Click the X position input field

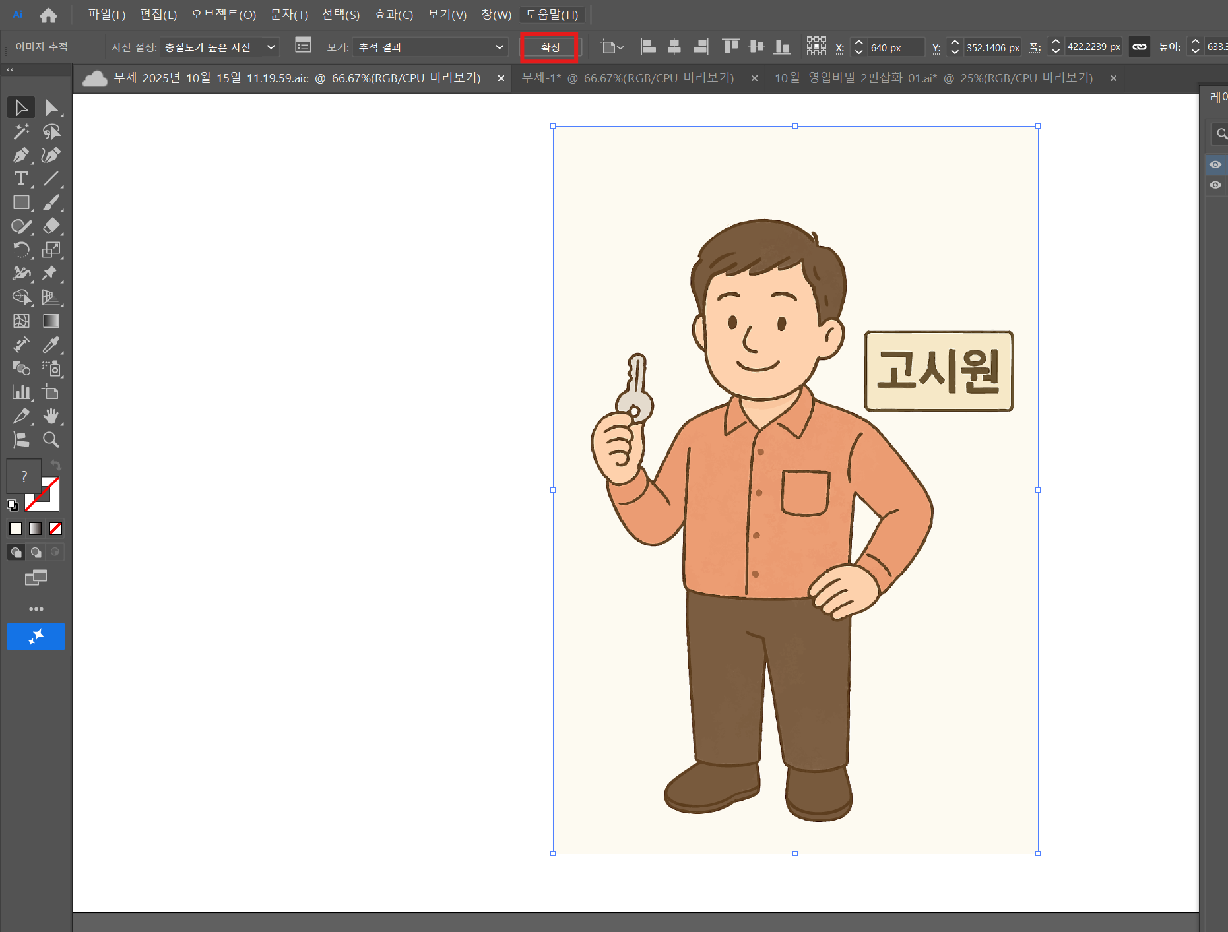[895, 47]
